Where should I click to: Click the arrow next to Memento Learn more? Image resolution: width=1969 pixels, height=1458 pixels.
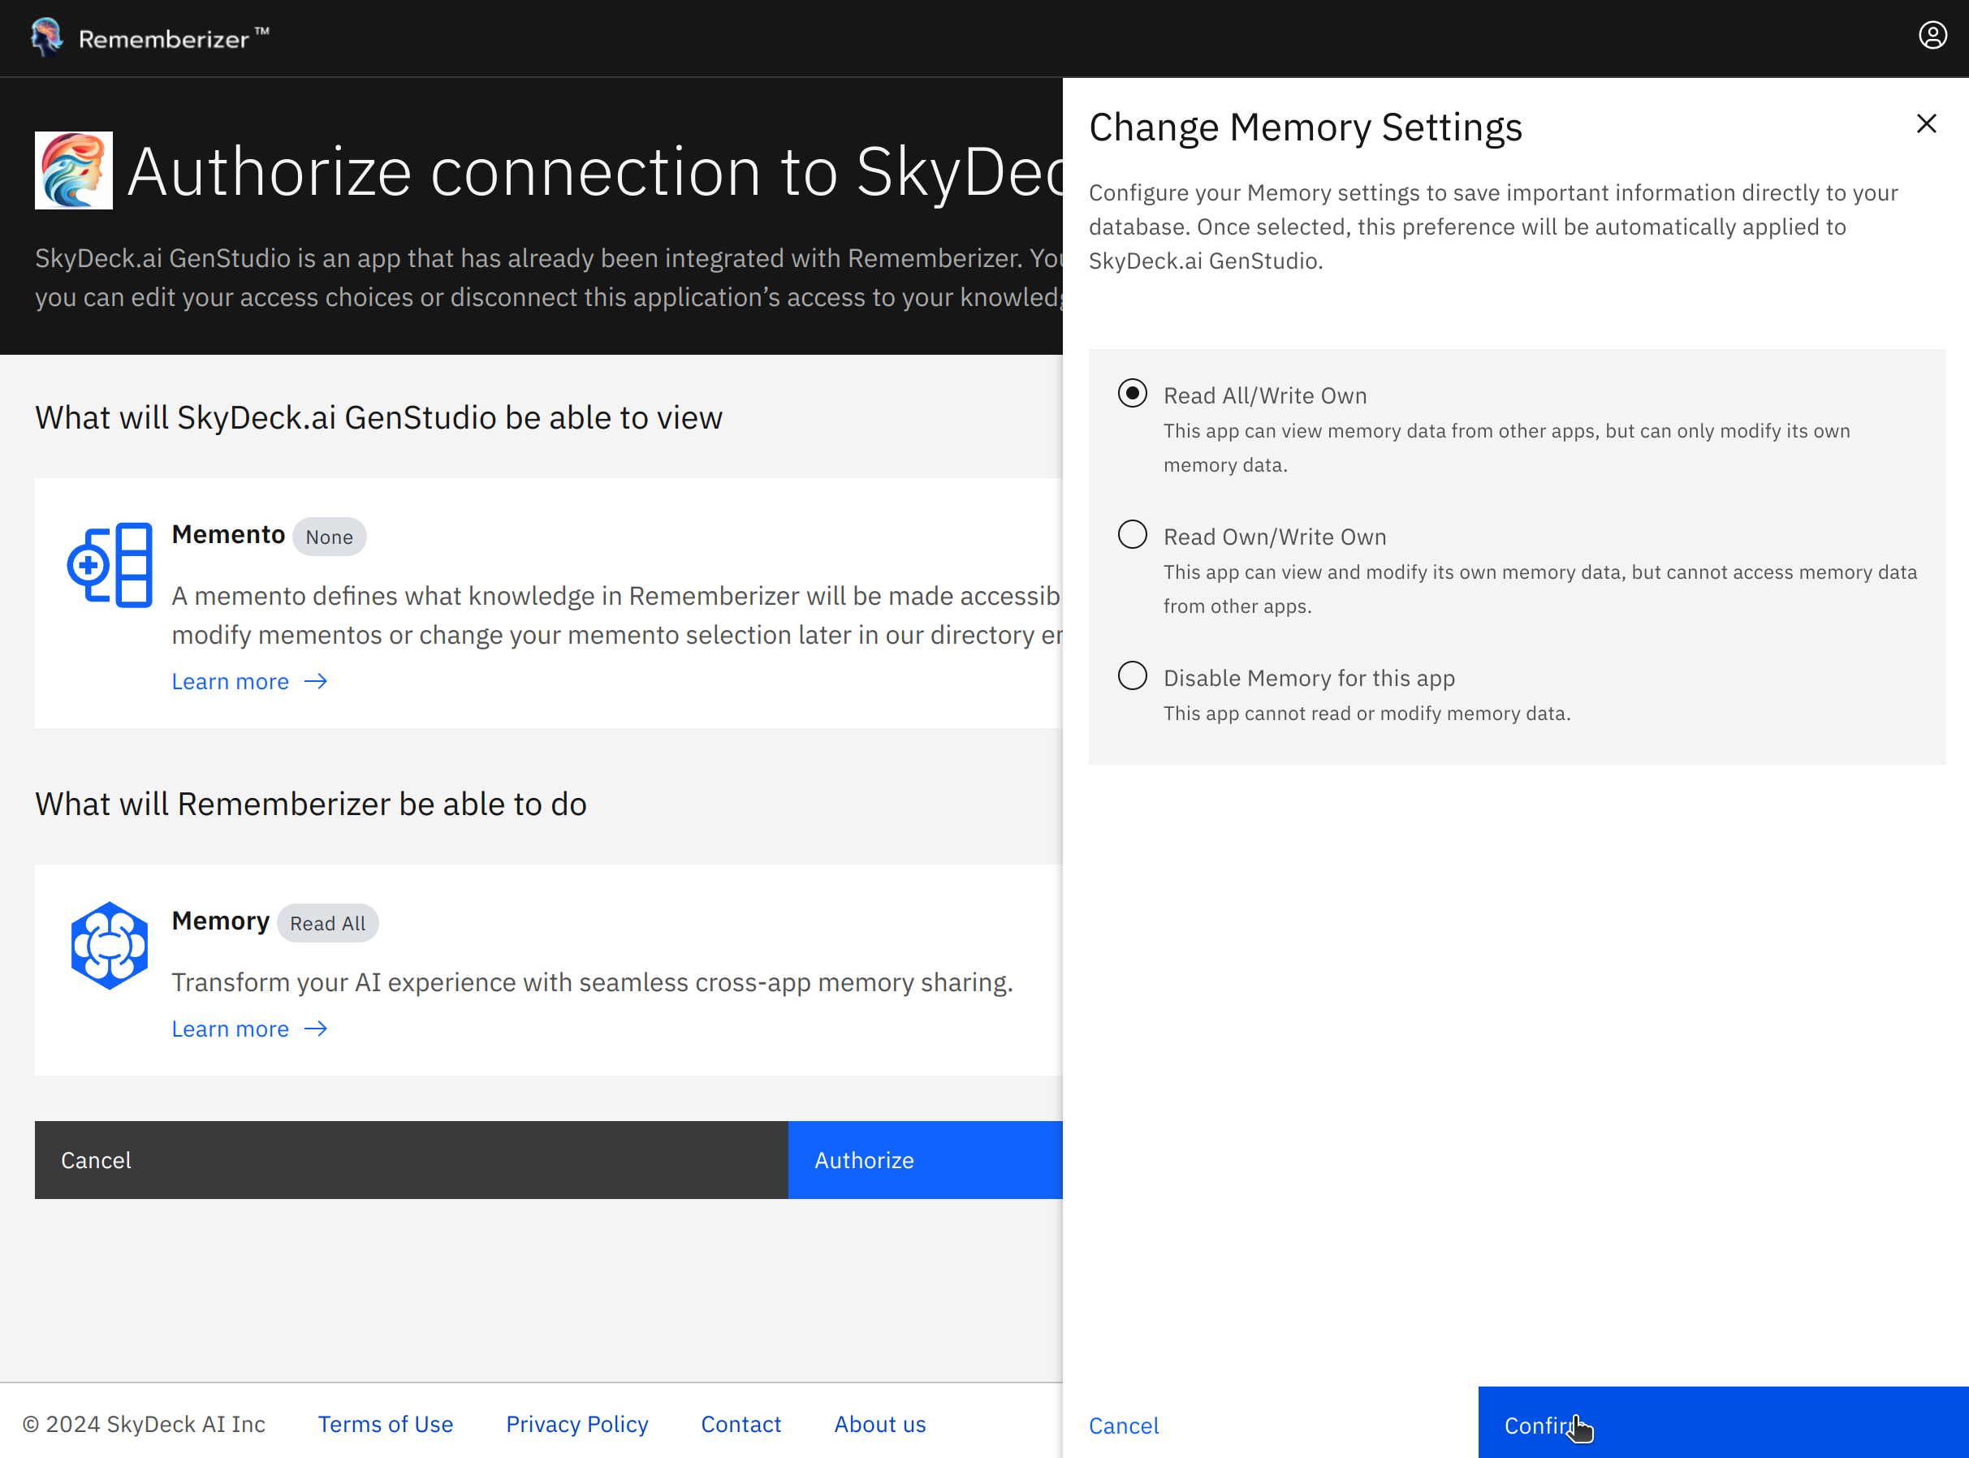315,681
